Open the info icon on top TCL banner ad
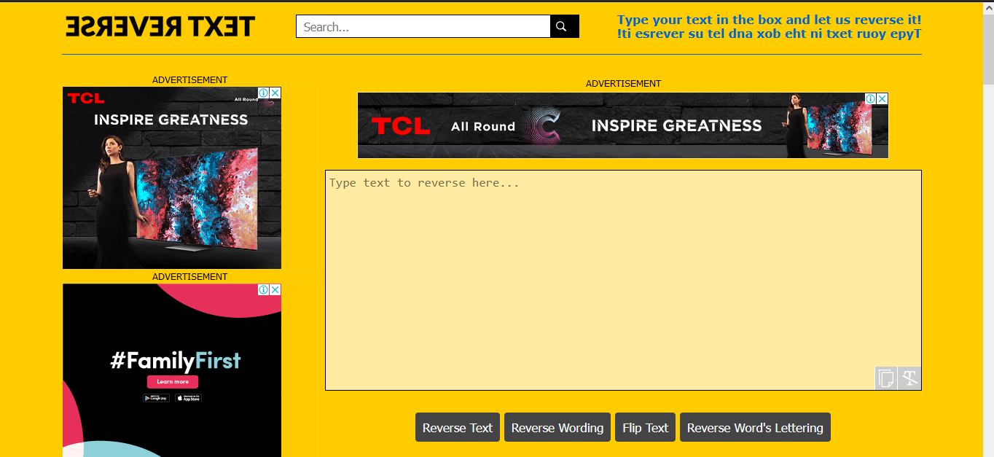The width and height of the screenshot is (994, 457). [x=870, y=98]
